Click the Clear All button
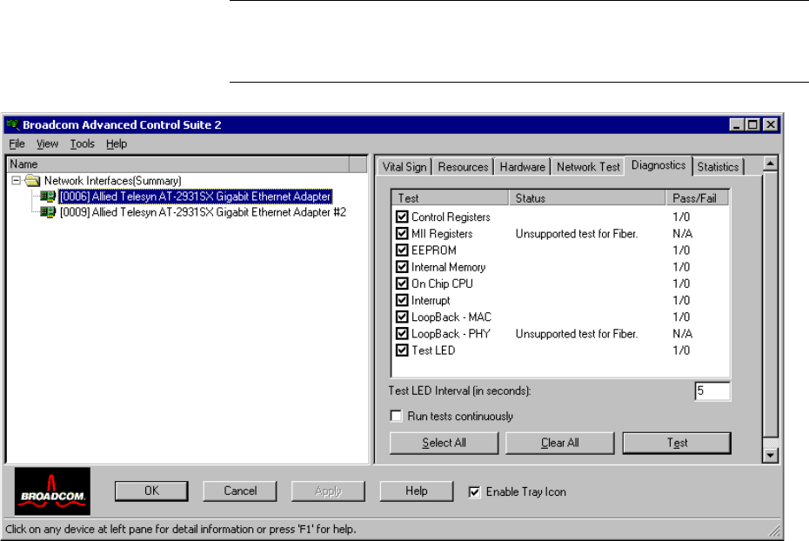Screen dimensions: 809x541 point(559,443)
